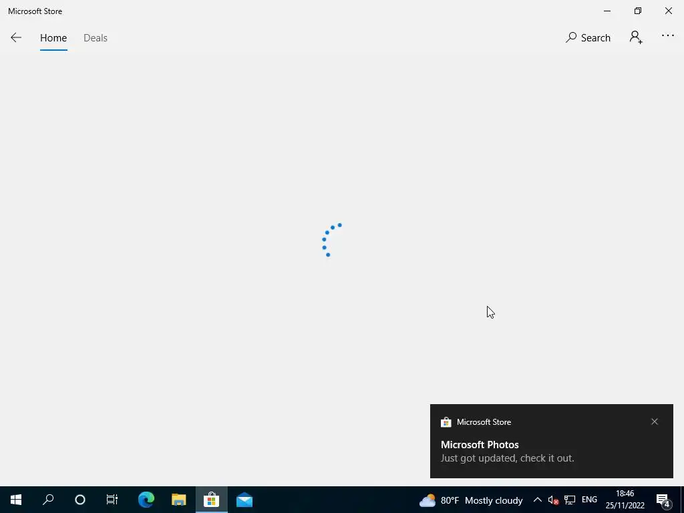Minimize the Microsoft Store window
This screenshot has width=684, height=513.
(607, 11)
